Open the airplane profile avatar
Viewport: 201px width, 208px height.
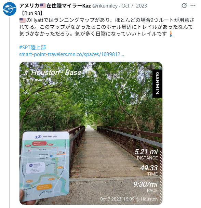(10, 9)
